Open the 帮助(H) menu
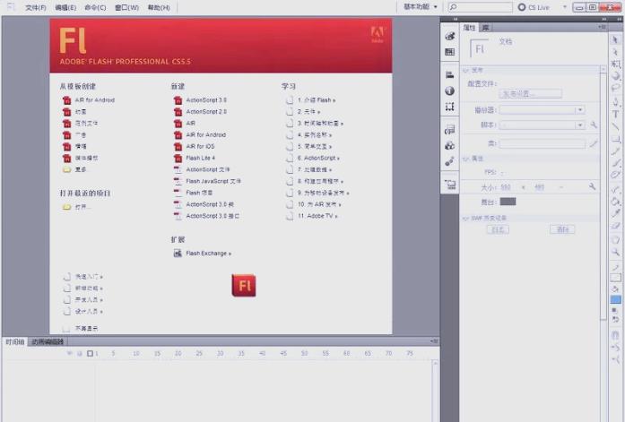 coord(159,7)
